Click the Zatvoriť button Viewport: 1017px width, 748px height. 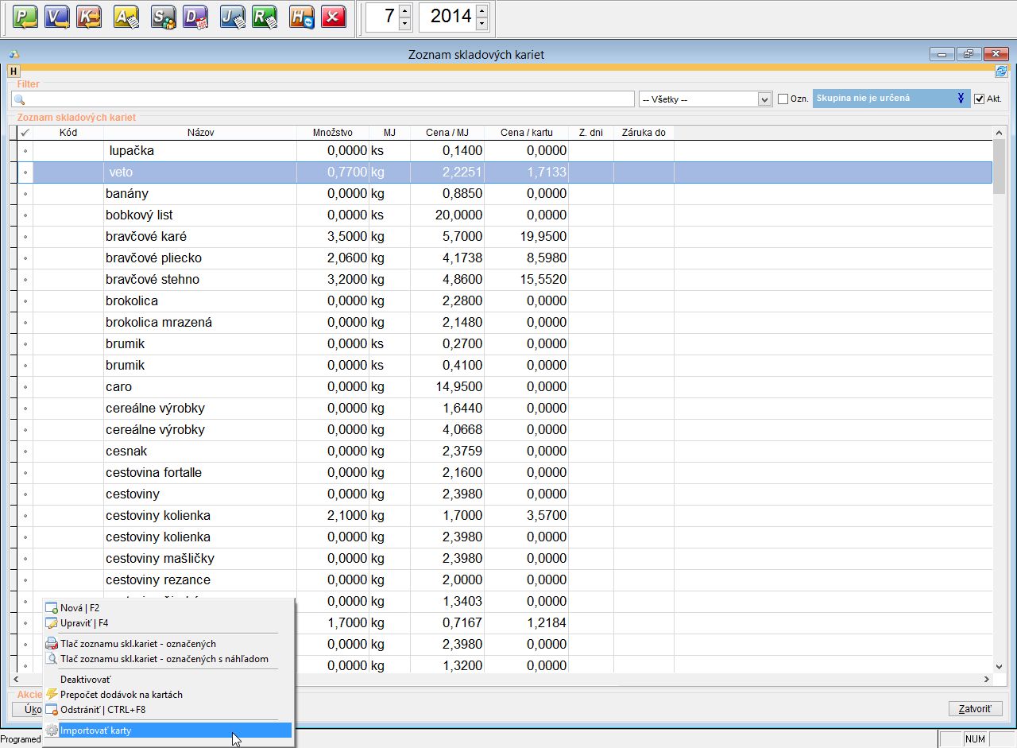point(976,709)
